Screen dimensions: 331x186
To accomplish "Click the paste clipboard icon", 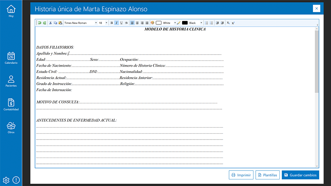I will [60, 23].
